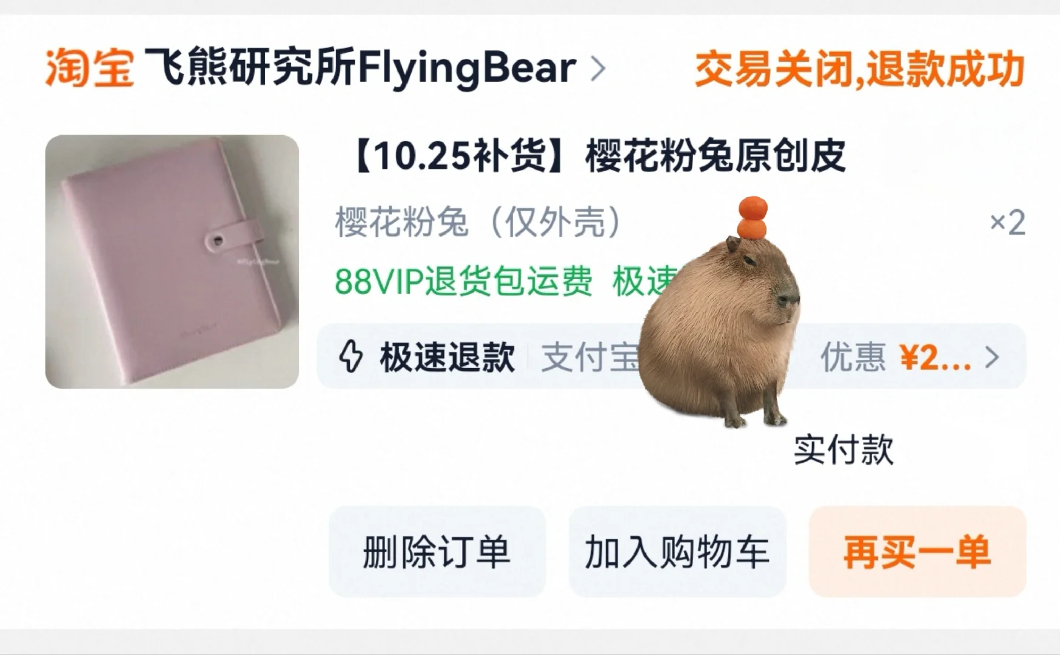Click the orange 淘宝 logo

tap(89, 68)
